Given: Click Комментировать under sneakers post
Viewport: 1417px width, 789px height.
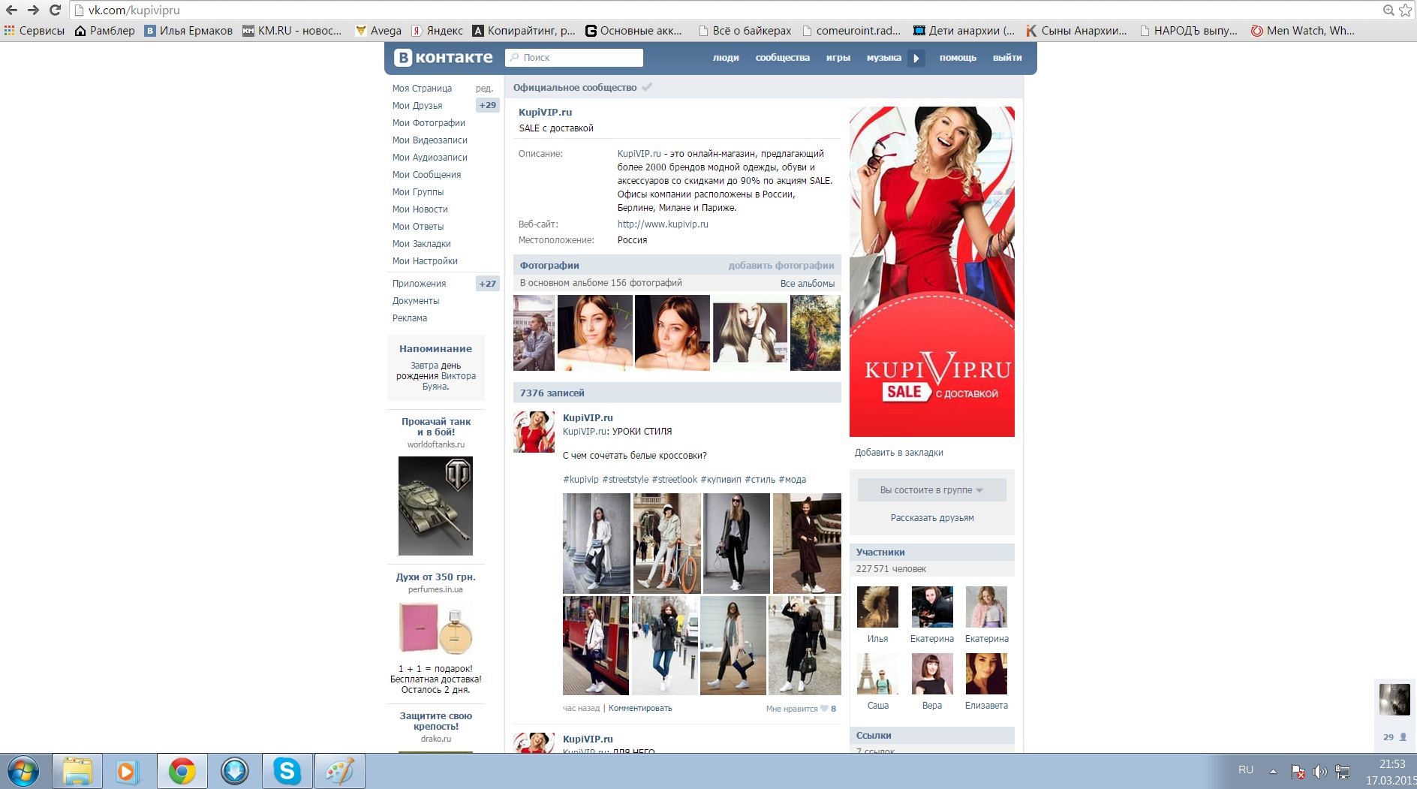Looking at the screenshot, I should 640,709.
